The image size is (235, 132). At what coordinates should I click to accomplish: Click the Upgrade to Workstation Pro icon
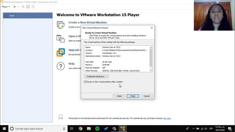tap(61, 52)
